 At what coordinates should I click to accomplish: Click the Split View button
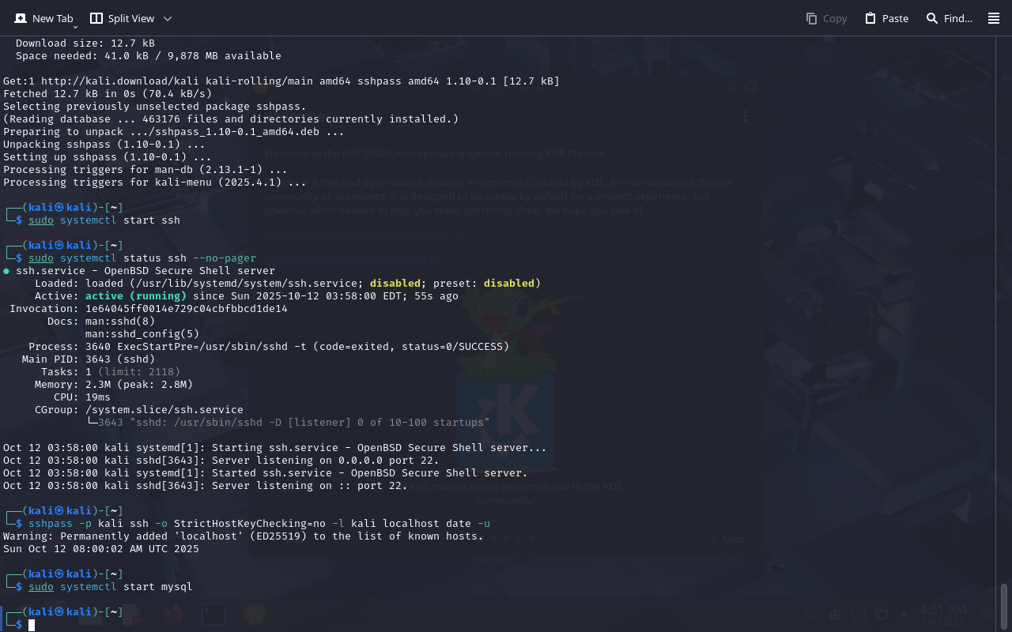click(122, 18)
